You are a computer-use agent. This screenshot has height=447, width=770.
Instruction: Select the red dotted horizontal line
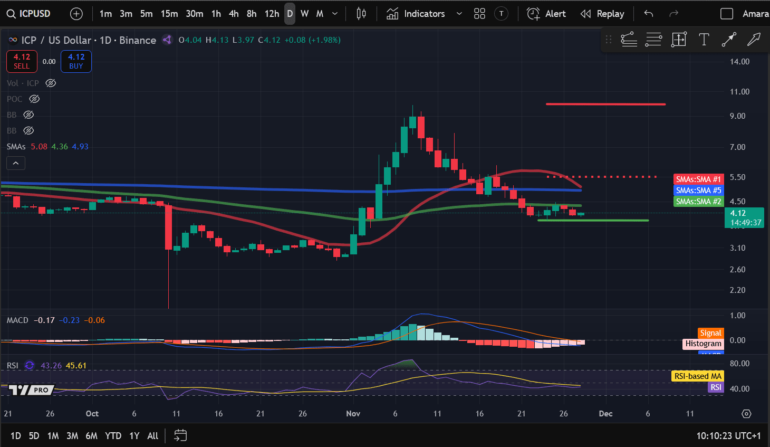click(601, 177)
